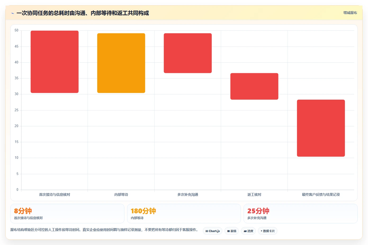
Task: Click the orange 内部等待 bar
Action: coord(121,63)
